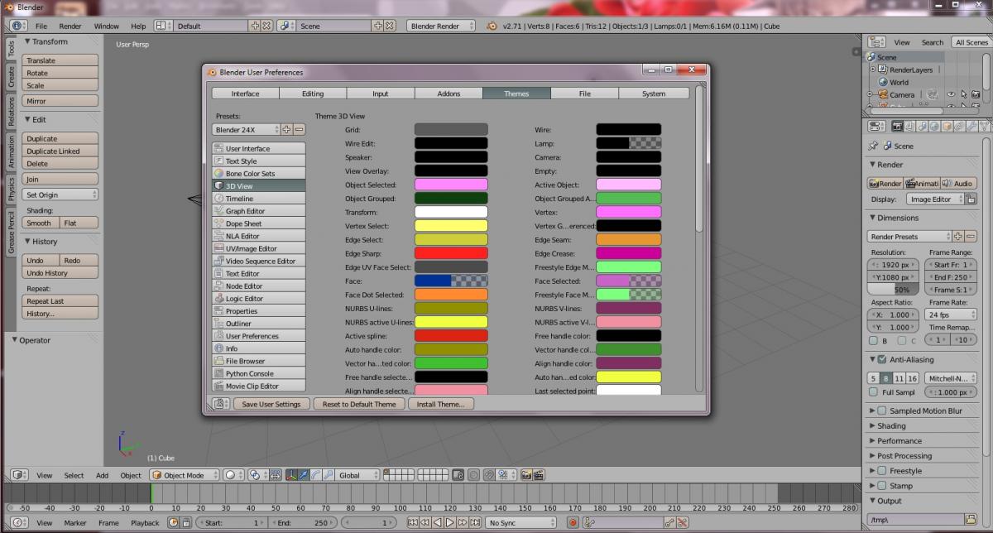Screen dimensions: 993x533
Task: Select Movie Clip Editor theme category
Action: 259,386
